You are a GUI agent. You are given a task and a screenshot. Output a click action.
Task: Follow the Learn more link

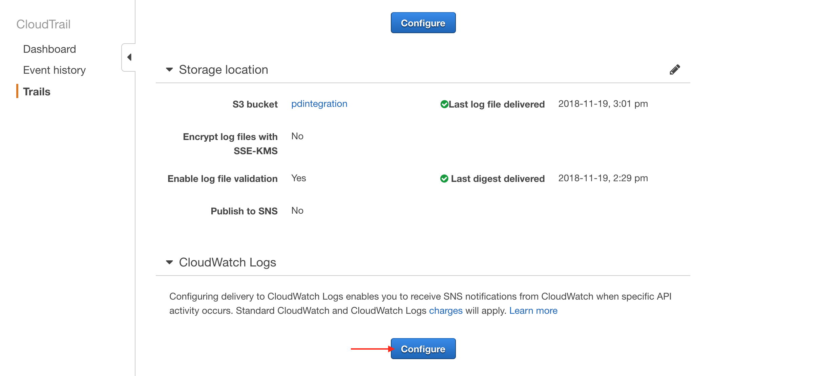pos(533,310)
